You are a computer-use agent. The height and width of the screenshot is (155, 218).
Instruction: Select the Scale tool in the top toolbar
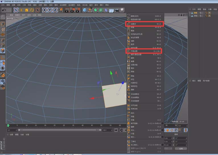click(x=27, y=10)
